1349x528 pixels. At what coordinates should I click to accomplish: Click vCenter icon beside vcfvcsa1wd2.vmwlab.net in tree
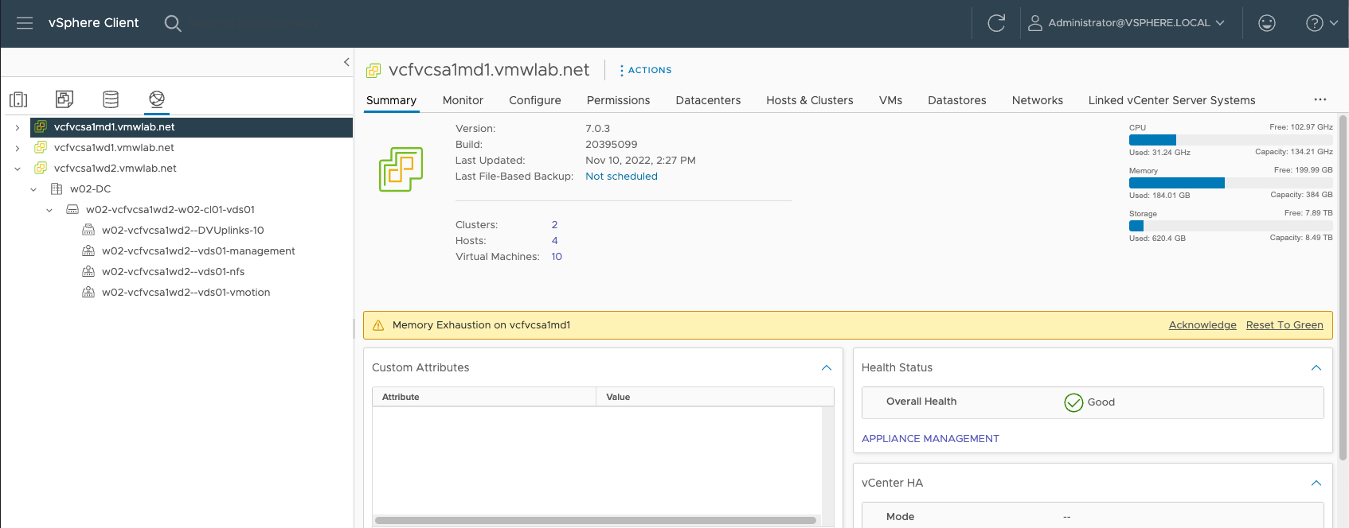pos(41,168)
